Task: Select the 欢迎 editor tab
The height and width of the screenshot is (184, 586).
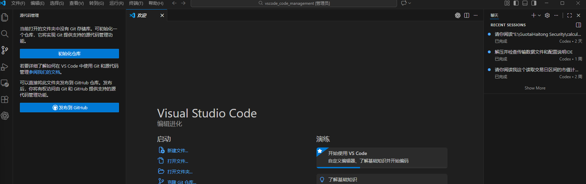Action: 147,15
